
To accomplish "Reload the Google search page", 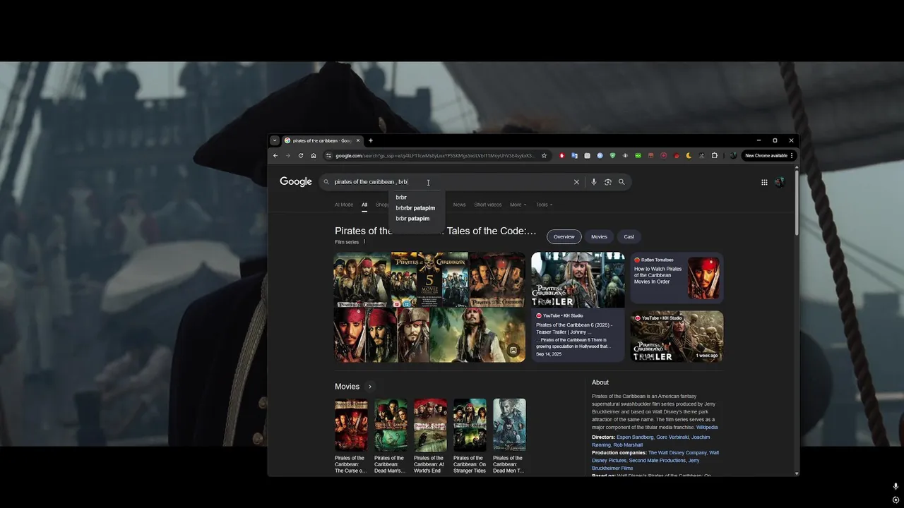I will click(x=301, y=155).
